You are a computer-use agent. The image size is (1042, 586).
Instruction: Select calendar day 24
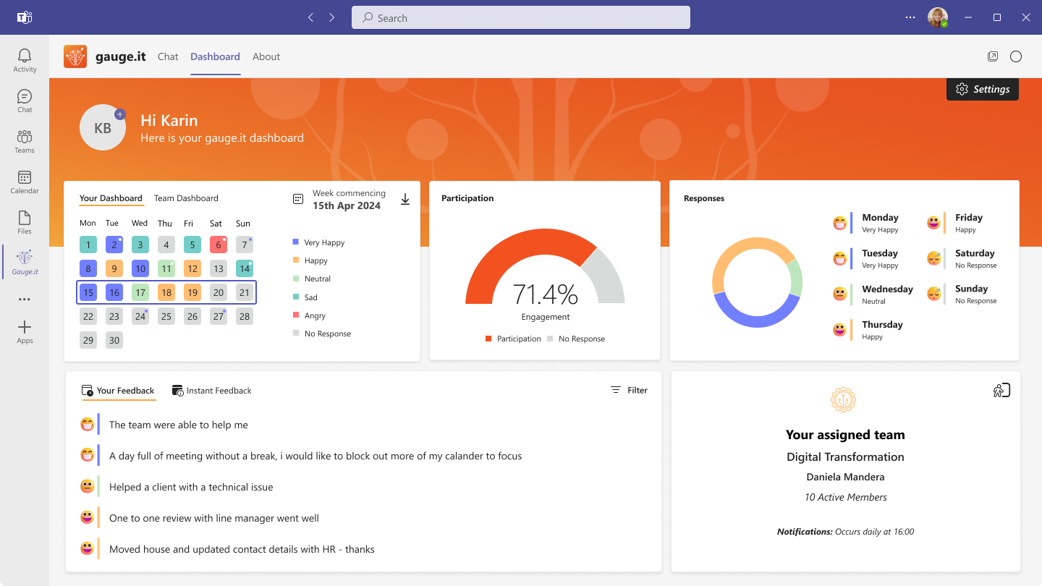coord(140,316)
